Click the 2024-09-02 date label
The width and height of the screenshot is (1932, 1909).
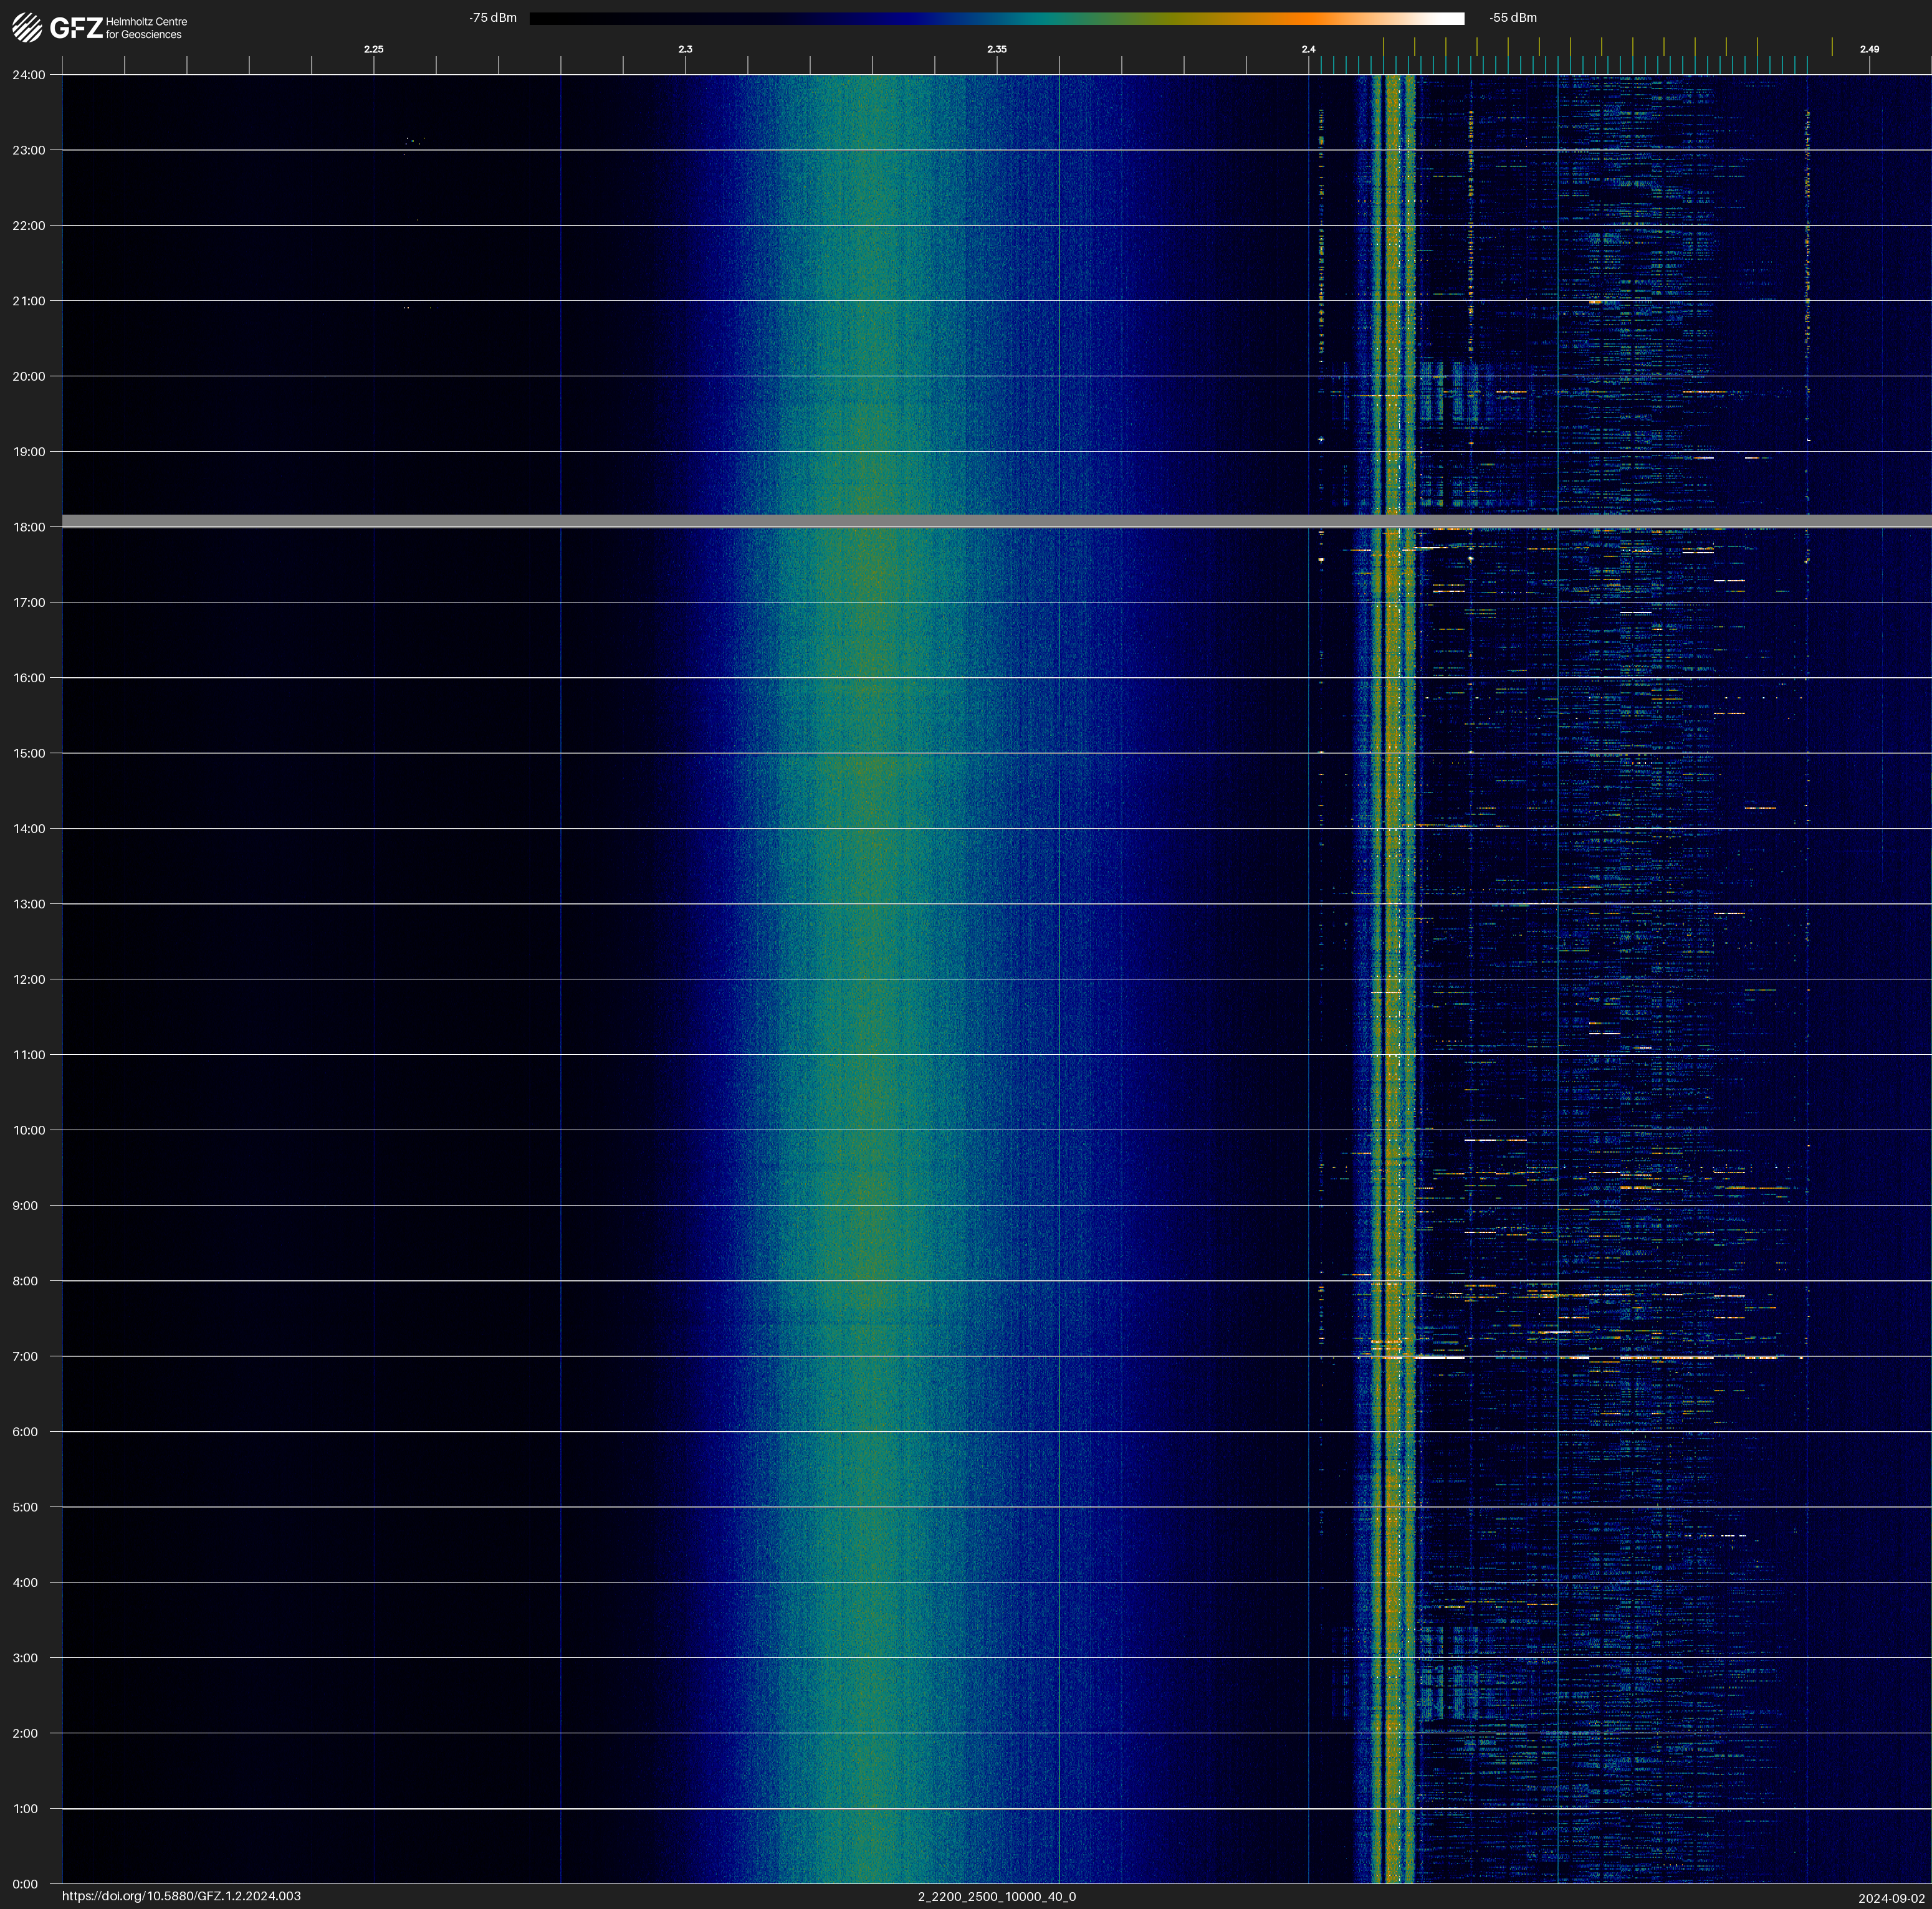coord(1891,1897)
